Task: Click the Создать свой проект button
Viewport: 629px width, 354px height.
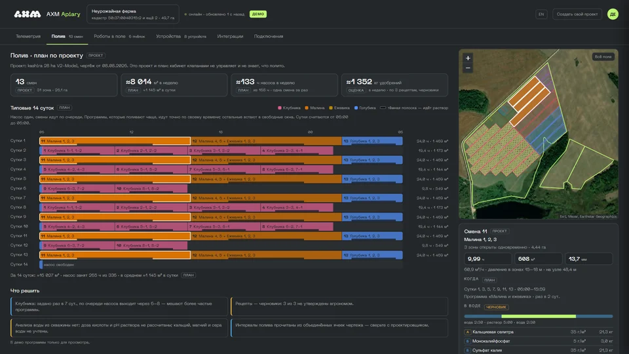Action: pyautogui.click(x=577, y=14)
